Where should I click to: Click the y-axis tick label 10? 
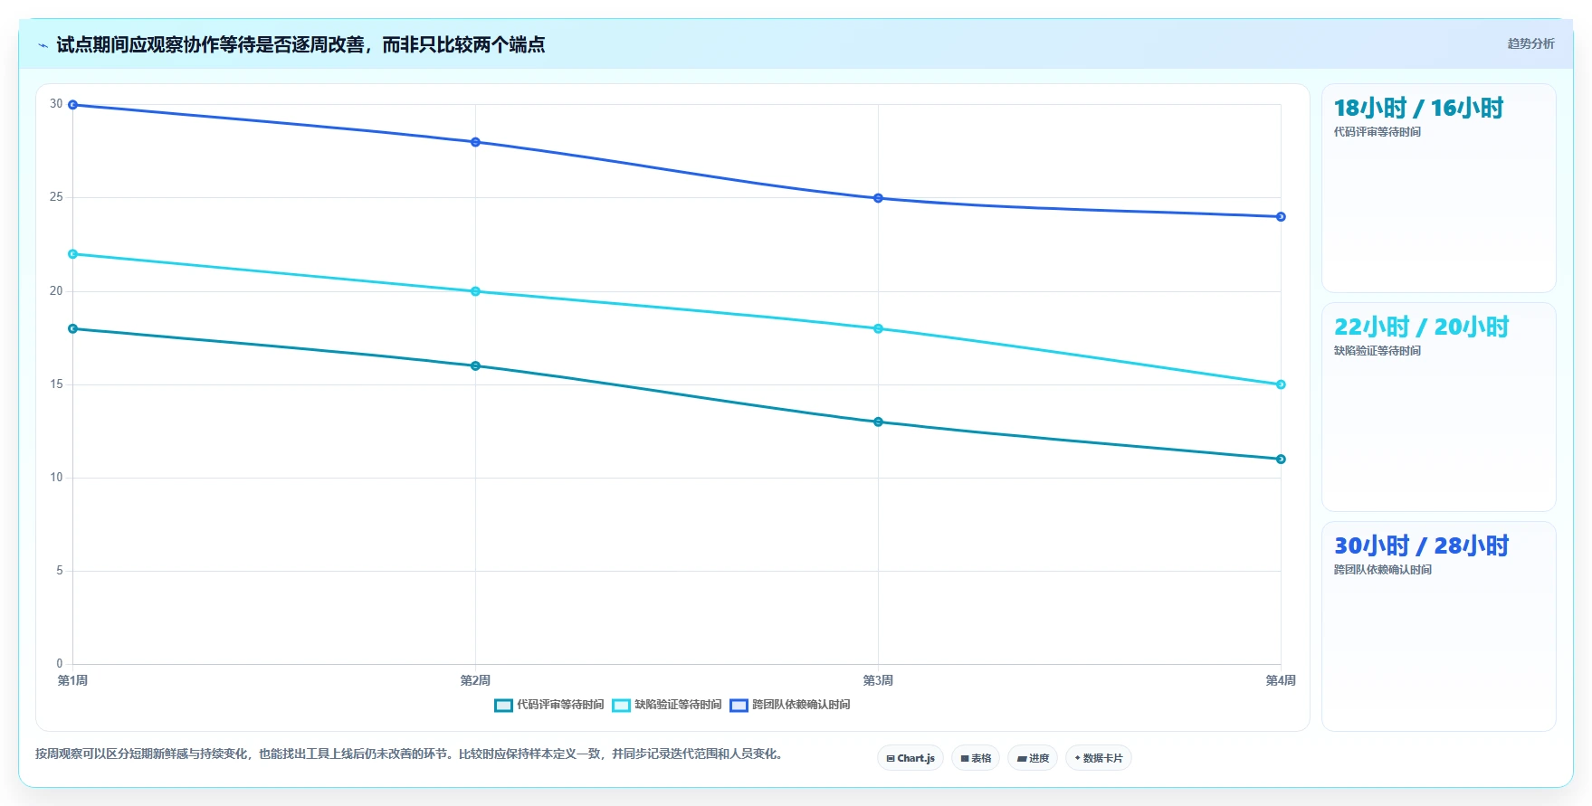(56, 478)
